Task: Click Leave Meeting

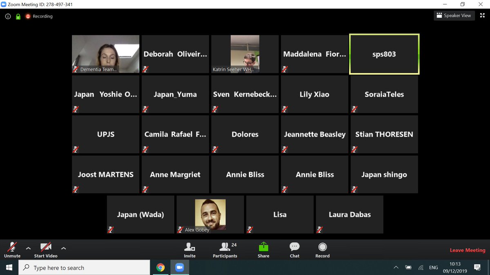Action: tap(468, 250)
